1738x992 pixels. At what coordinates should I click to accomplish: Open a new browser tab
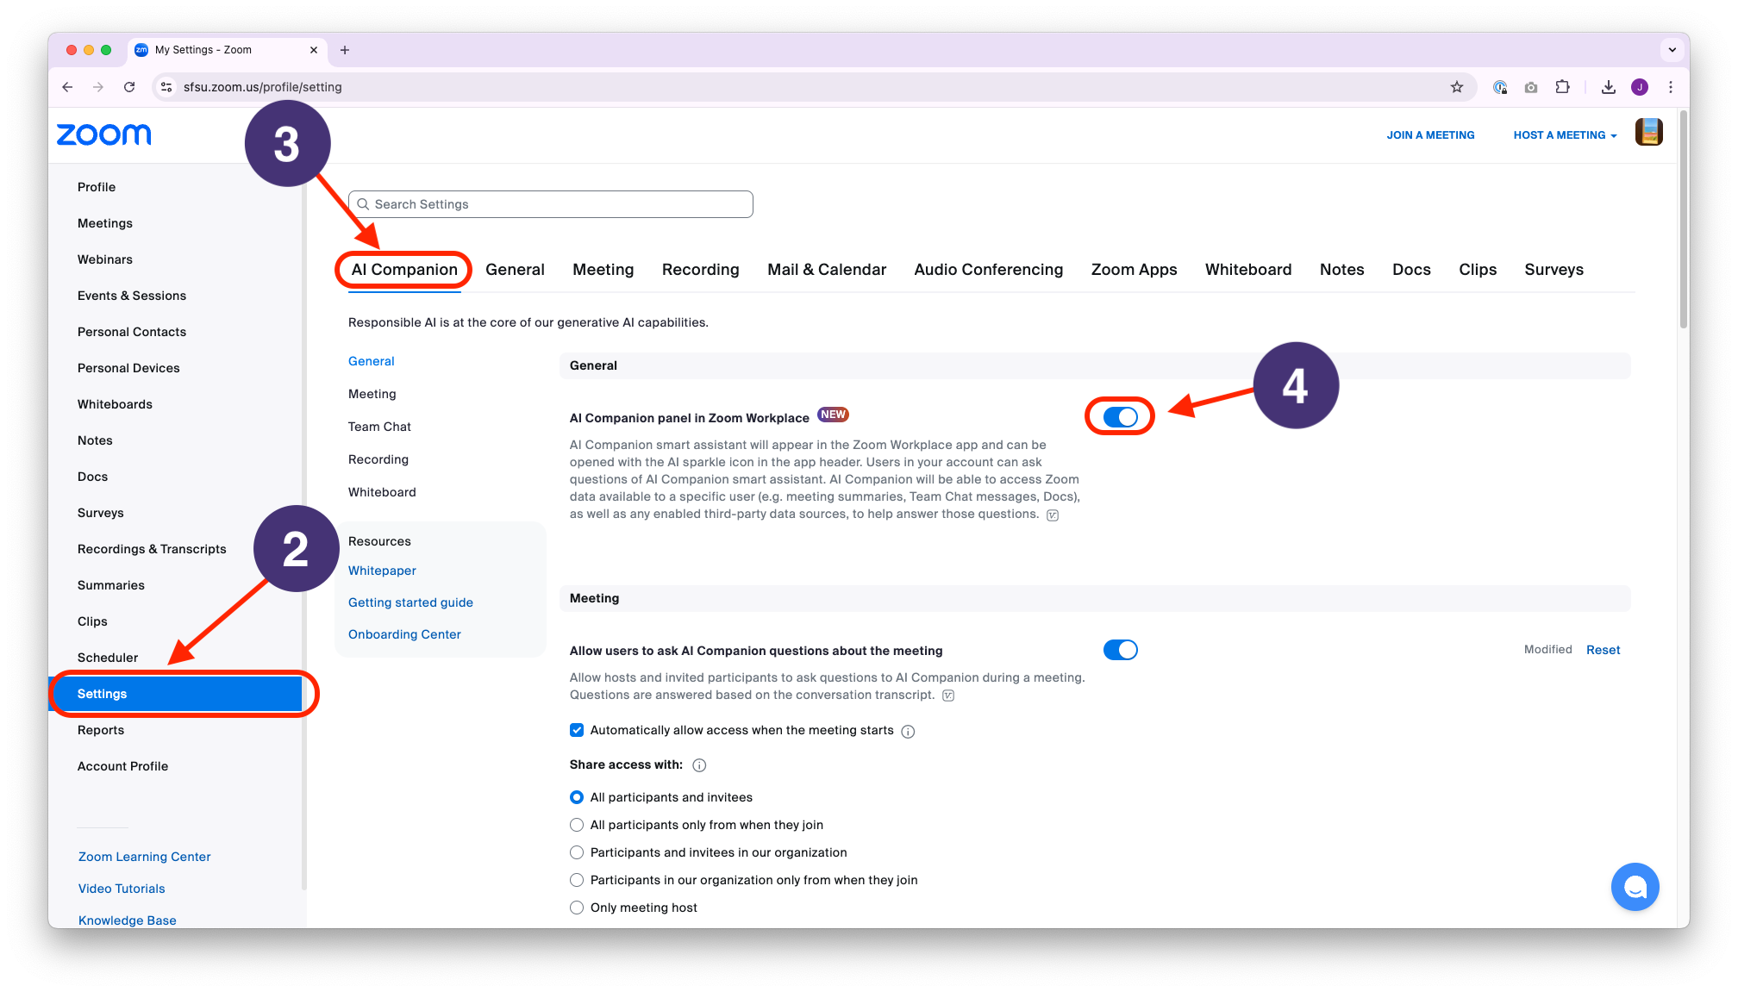point(345,50)
